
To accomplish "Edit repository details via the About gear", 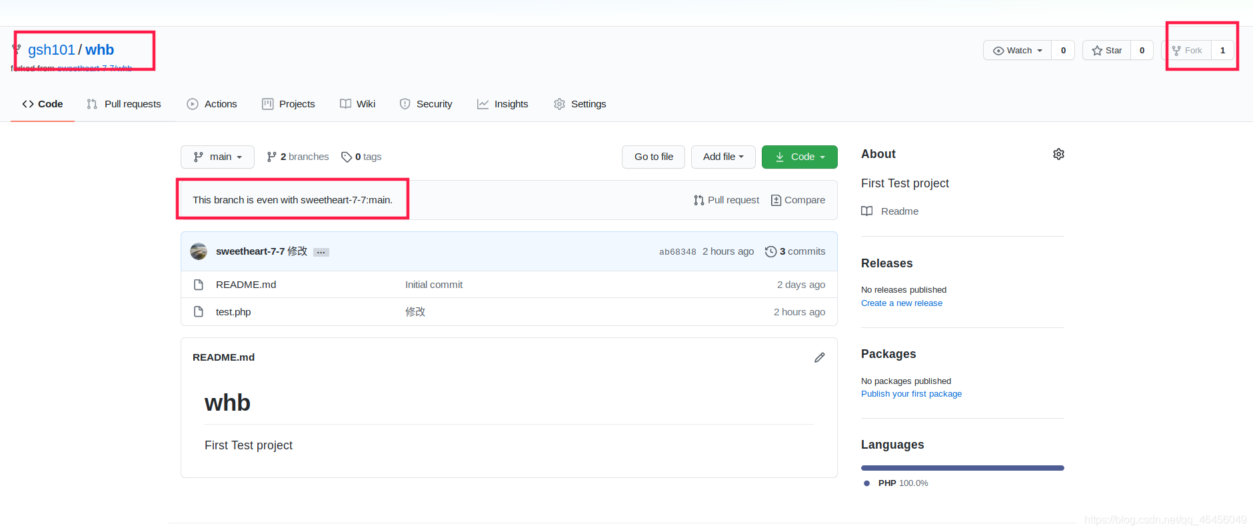I will 1058,154.
